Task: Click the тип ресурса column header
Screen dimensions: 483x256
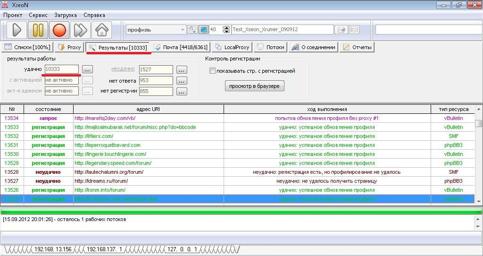Action: (453, 109)
